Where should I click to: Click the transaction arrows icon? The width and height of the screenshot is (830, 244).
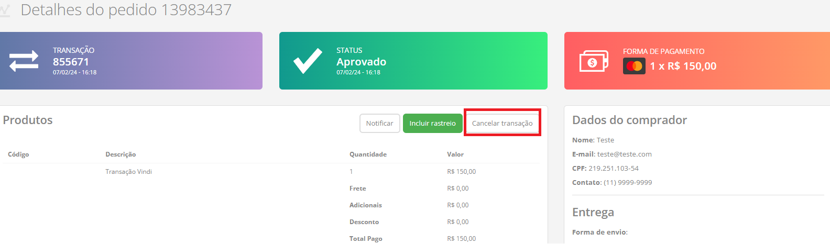point(24,61)
